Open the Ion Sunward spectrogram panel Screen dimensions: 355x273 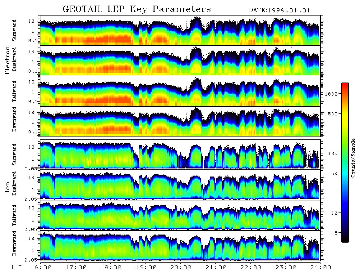[x=180, y=154]
